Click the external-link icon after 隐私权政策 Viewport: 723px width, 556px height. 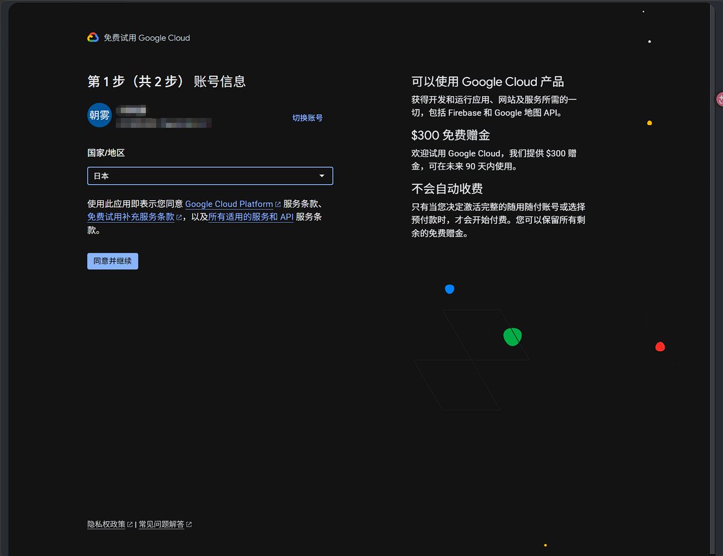[130, 524]
